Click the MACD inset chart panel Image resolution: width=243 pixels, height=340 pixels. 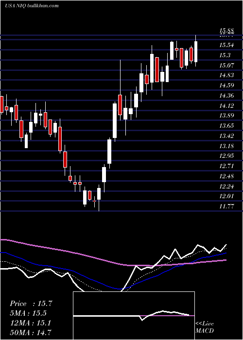click(134, 316)
